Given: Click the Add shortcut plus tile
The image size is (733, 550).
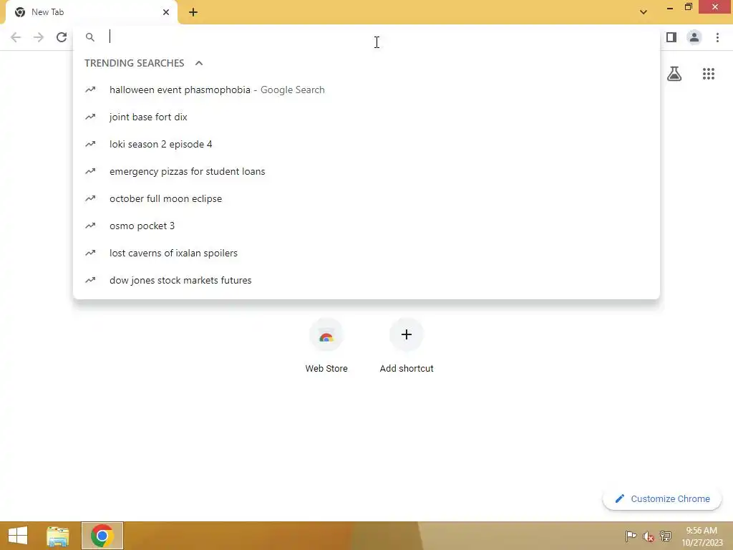Looking at the screenshot, I should (x=407, y=346).
